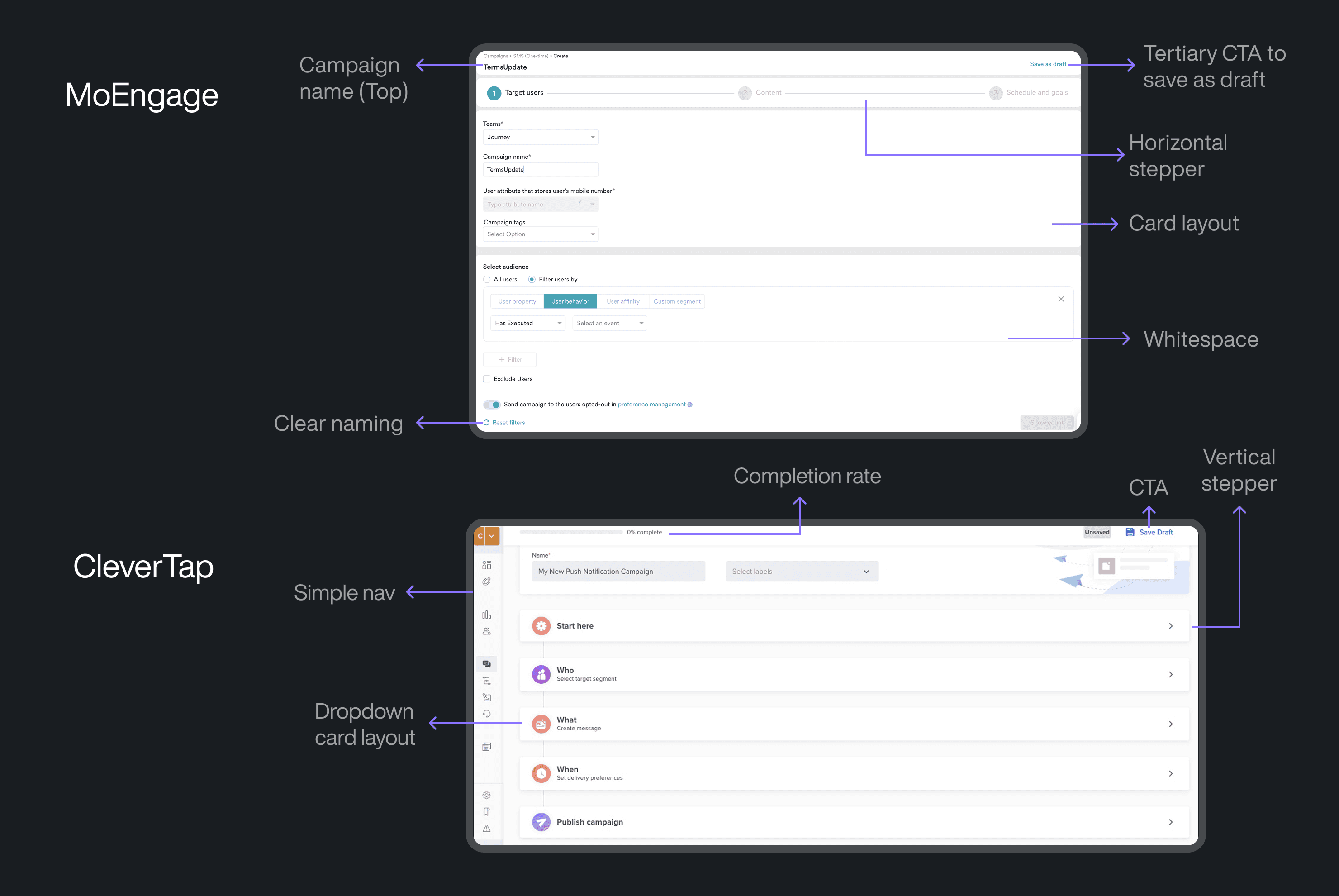Click the 0% complete progress bar
The height and width of the screenshot is (896, 1339).
point(571,532)
